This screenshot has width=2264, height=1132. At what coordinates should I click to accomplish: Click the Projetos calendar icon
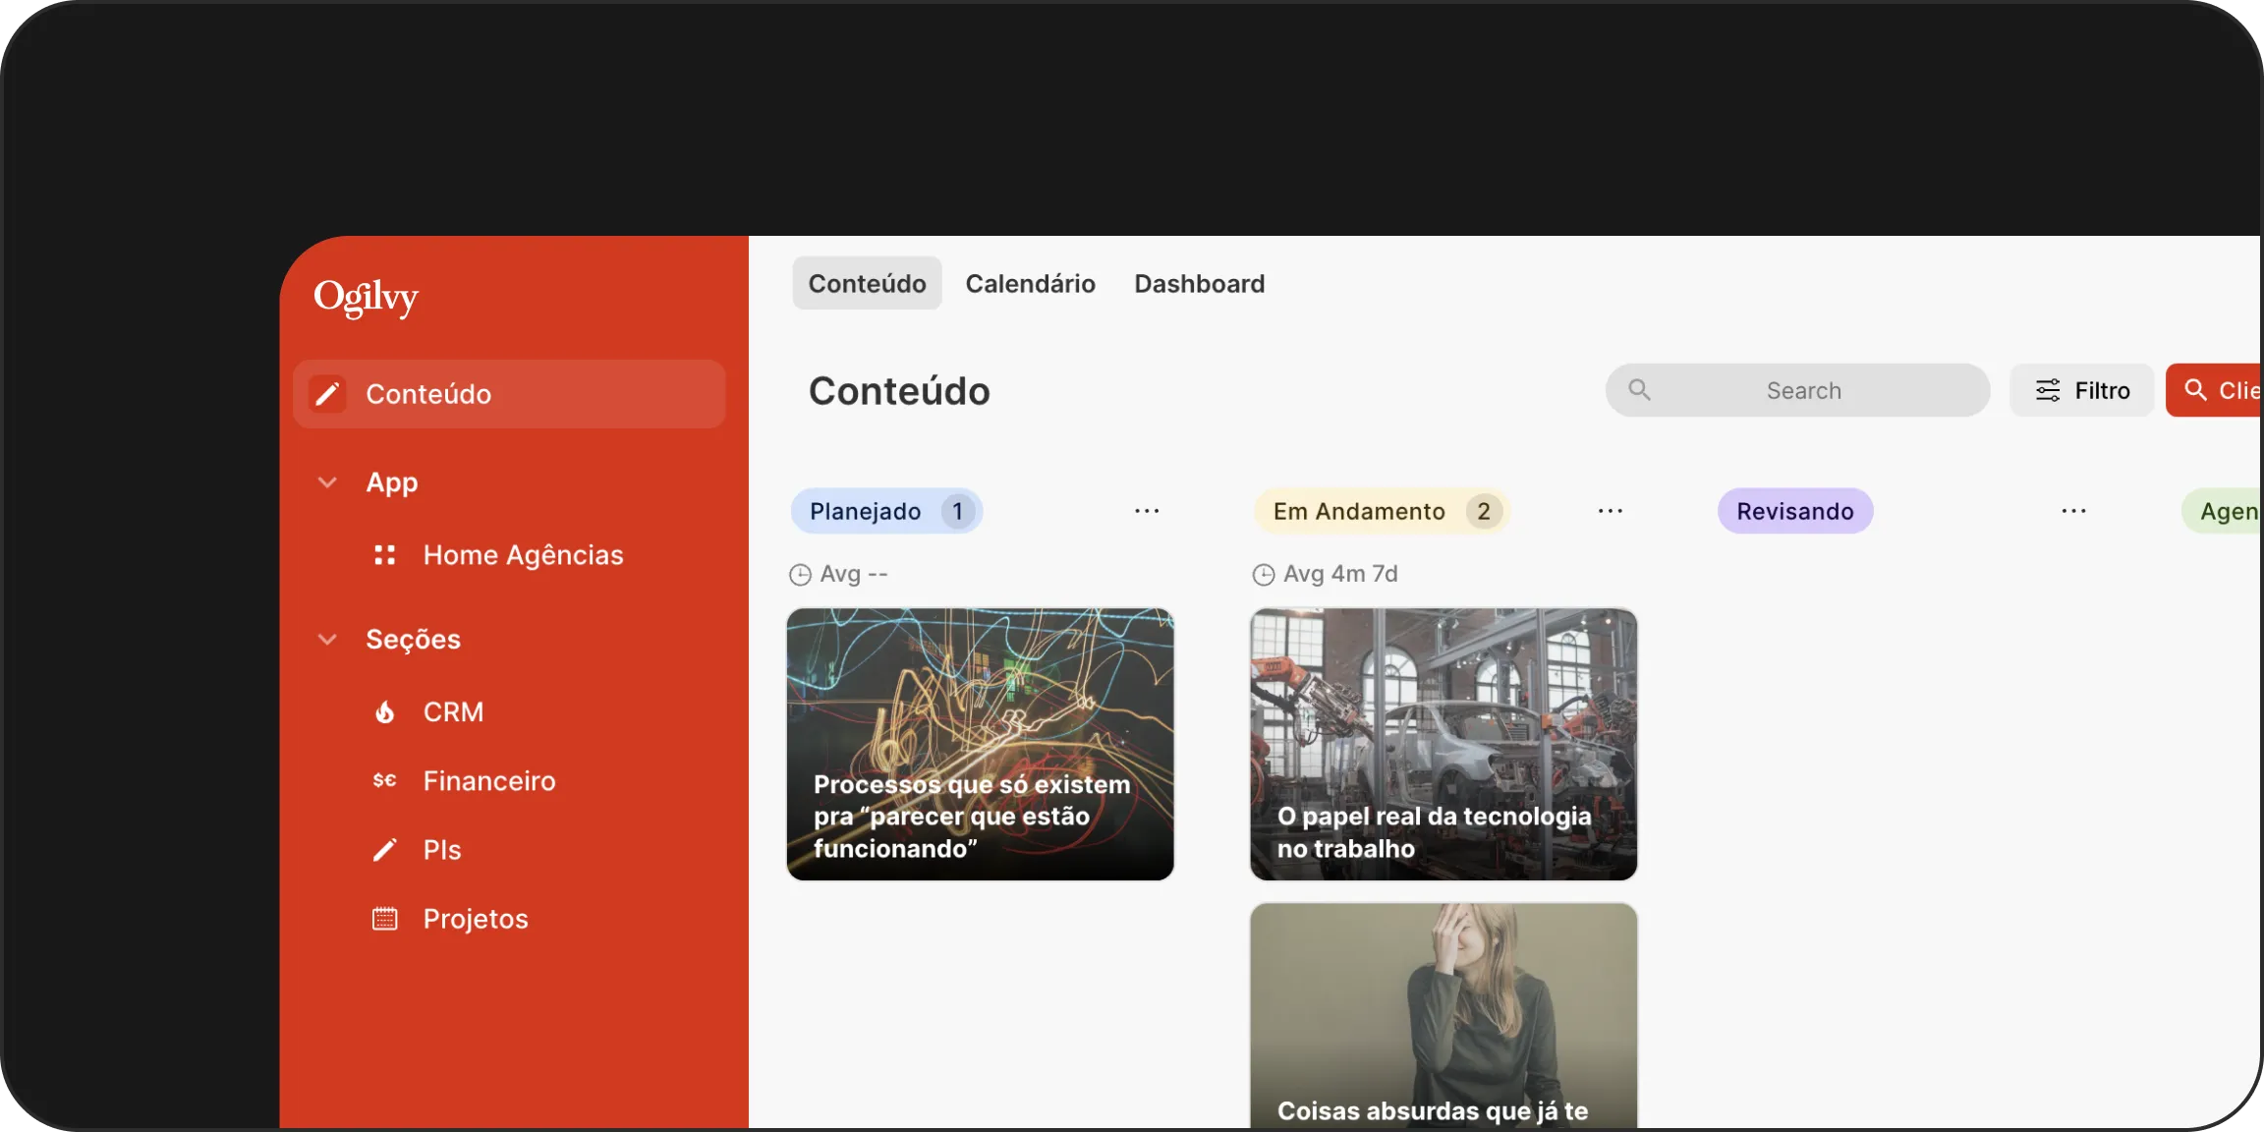coord(385,918)
